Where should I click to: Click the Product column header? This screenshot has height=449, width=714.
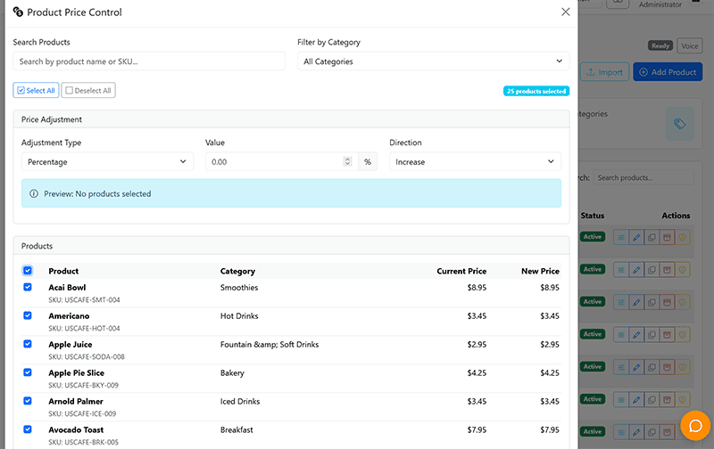point(63,271)
